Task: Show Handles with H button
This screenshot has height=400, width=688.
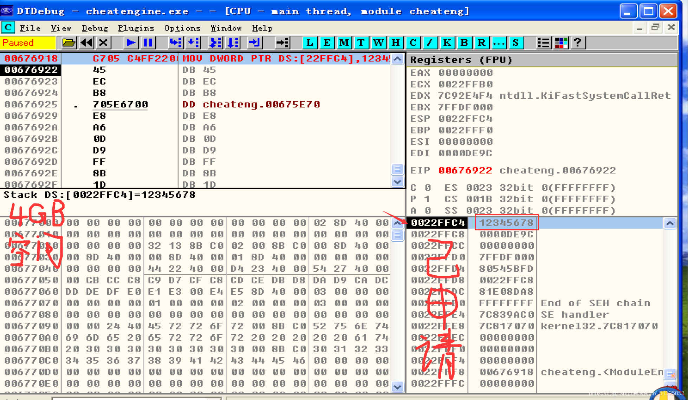Action: [x=396, y=43]
